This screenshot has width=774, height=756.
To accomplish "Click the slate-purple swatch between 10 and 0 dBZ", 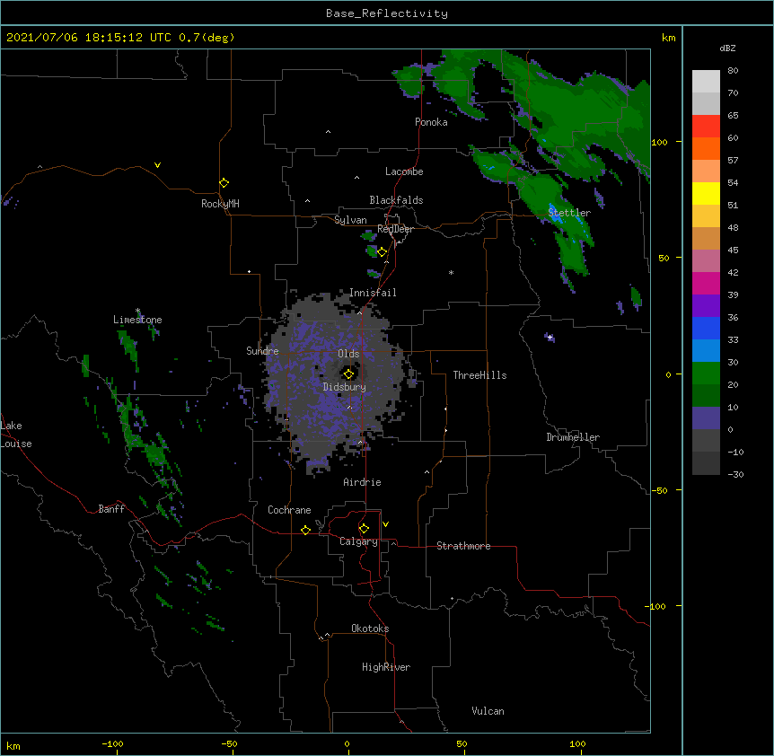I will pos(706,418).
